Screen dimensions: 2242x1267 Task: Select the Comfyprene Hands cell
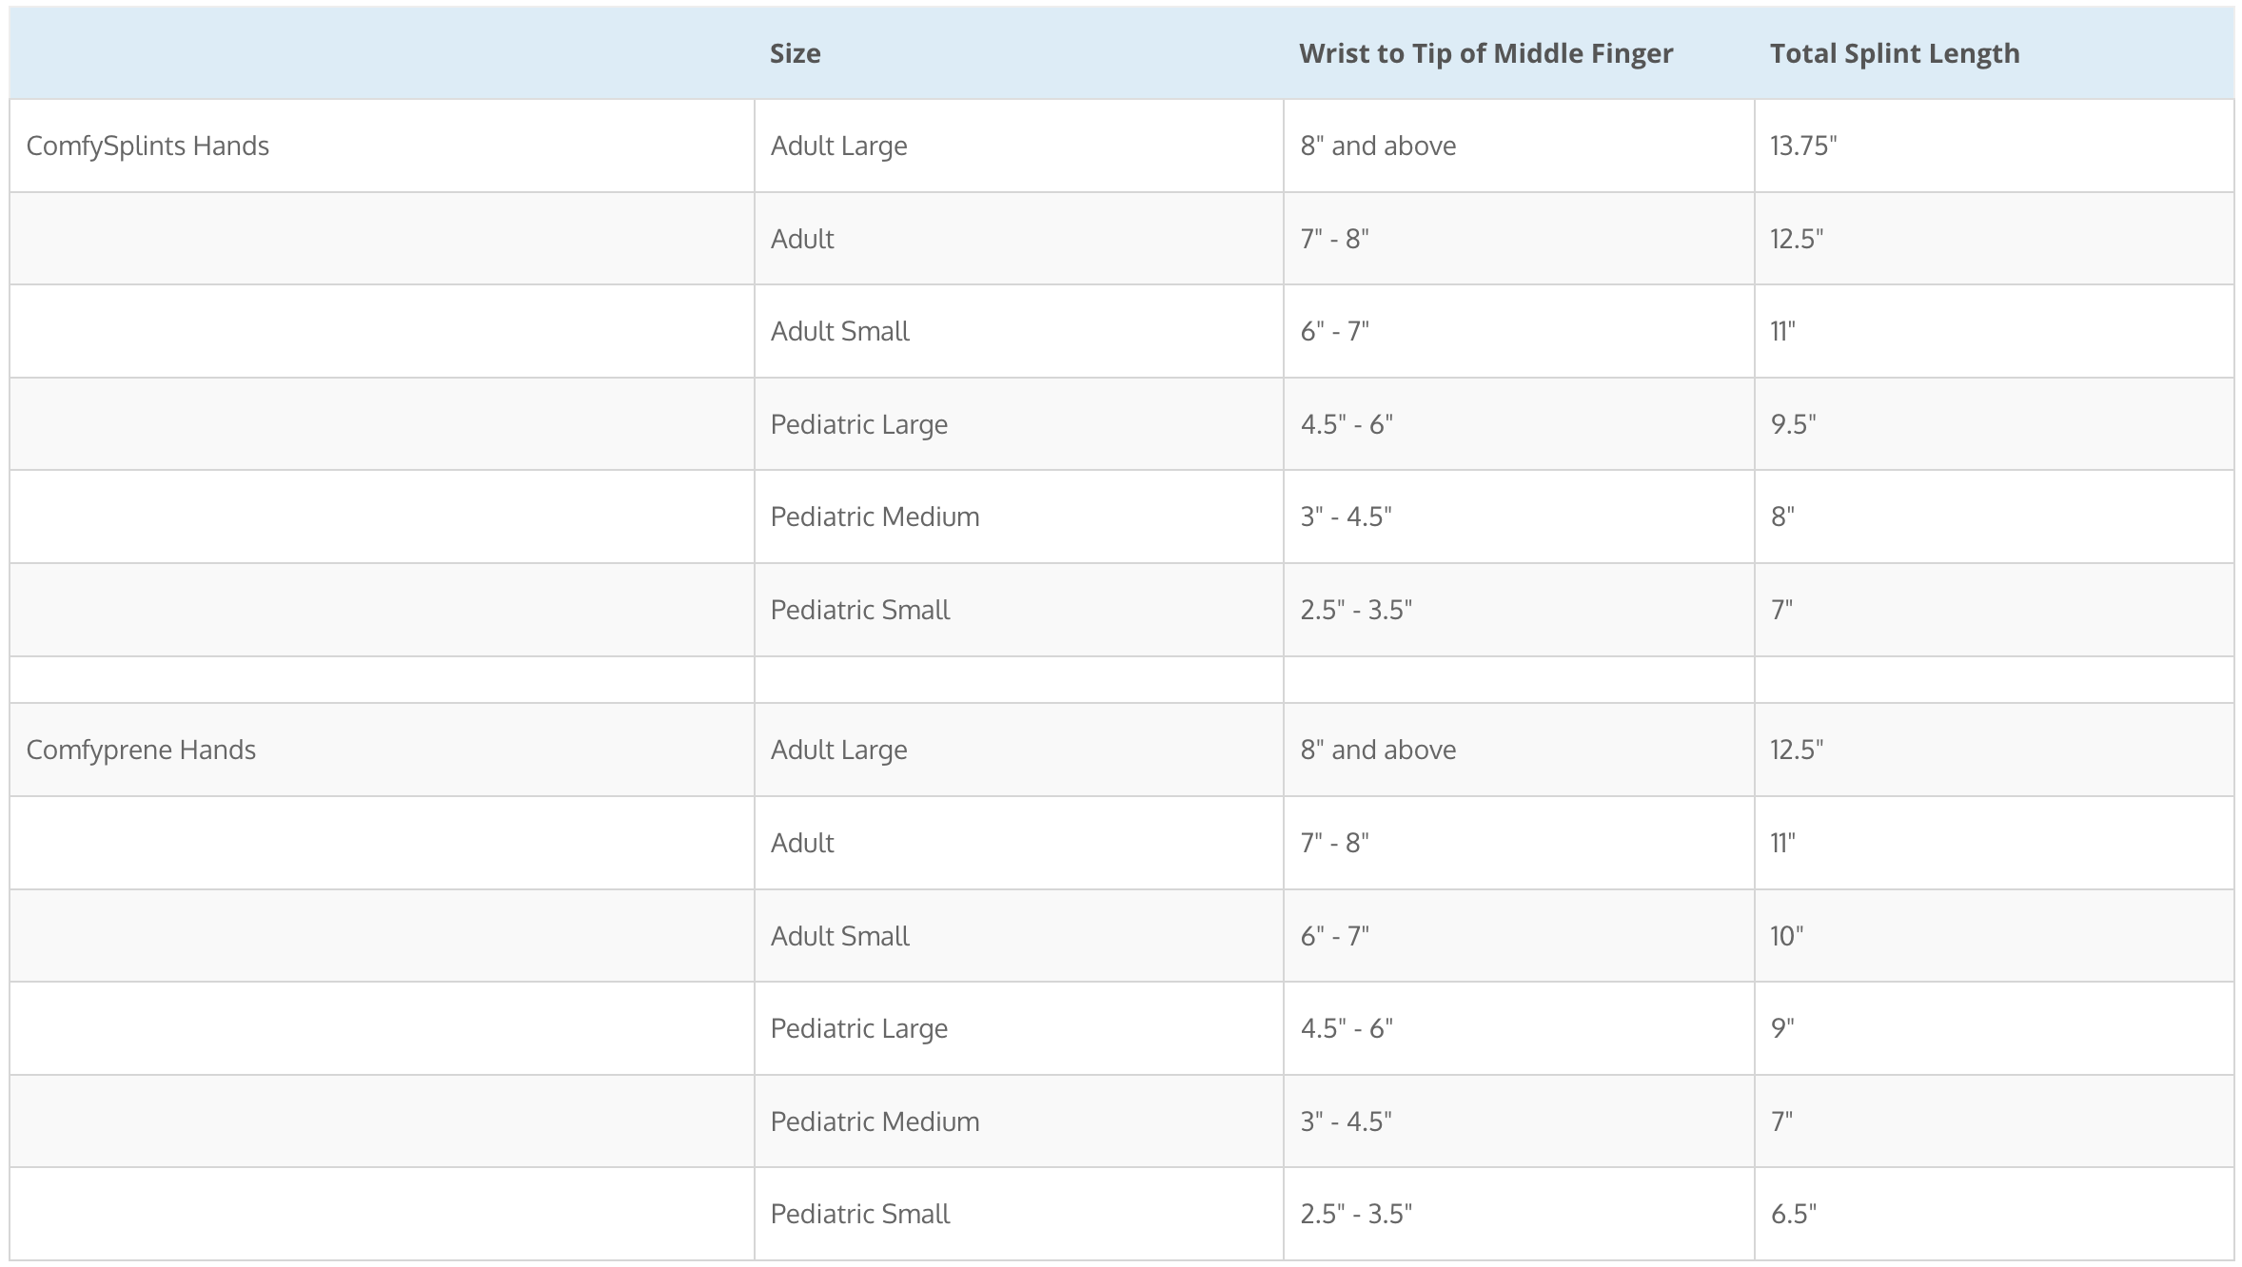tap(382, 750)
